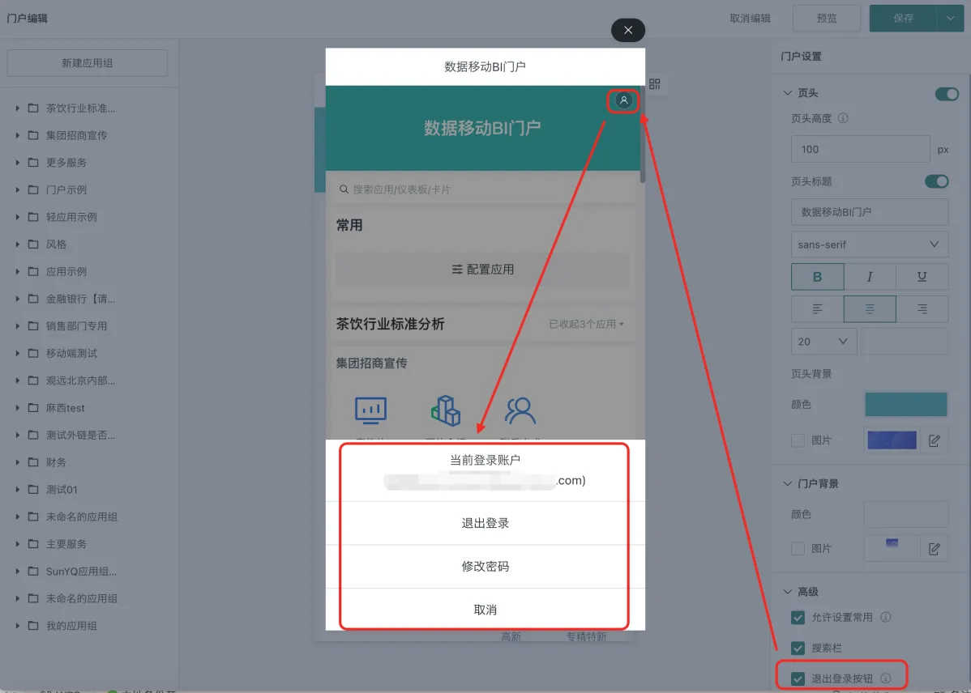Screen dimensions: 971x693
Task: Toggle the 页头 header switch
Action: click(946, 94)
